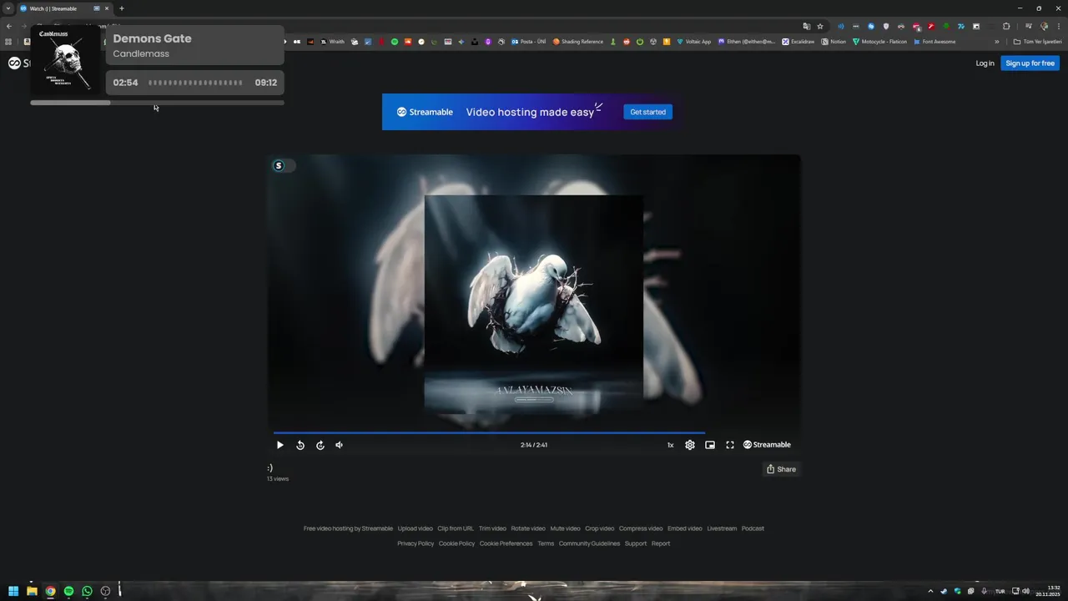1068x601 pixels.
Task: Open the Streamable banner logo
Action: 425,112
